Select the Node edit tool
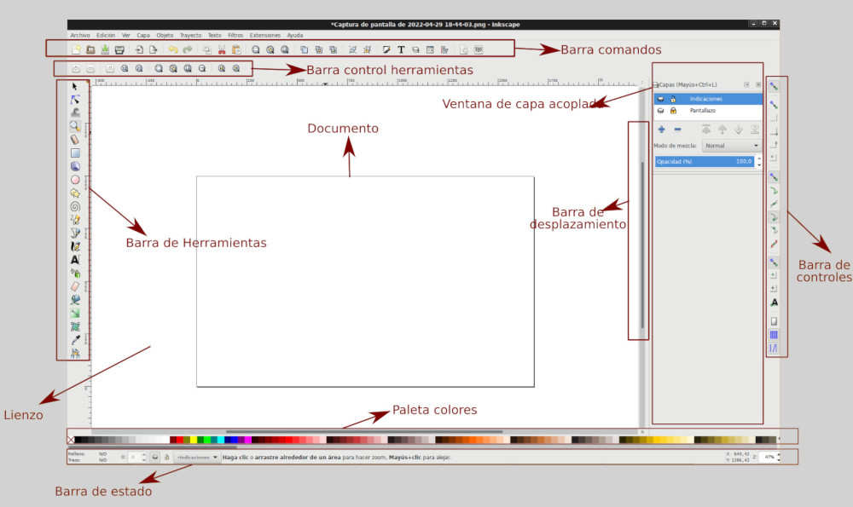This screenshot has width=853, height=507. (x=75, y=100)
